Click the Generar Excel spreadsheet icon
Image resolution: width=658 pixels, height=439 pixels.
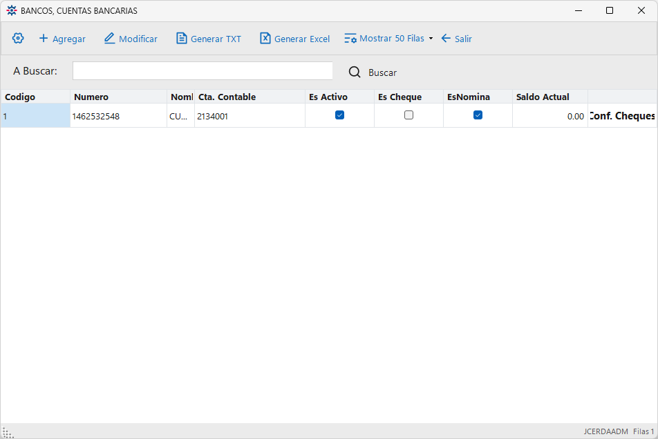click(x=265, y=38)
